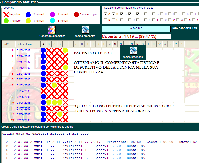Image resolution: width=199 pixels, height=163 pixels.
Task: Click the date 01/04/2008 in row 8
Action: click(24, 91)
